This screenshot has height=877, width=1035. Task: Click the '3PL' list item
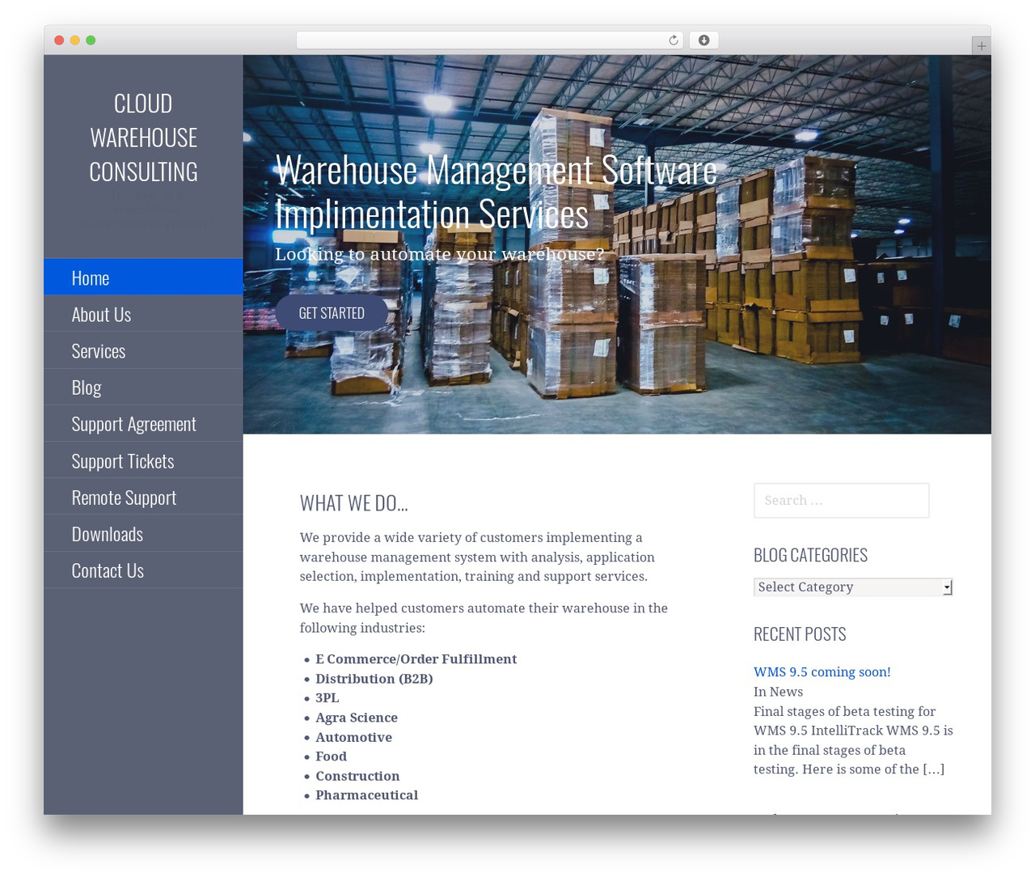point(327,698)
